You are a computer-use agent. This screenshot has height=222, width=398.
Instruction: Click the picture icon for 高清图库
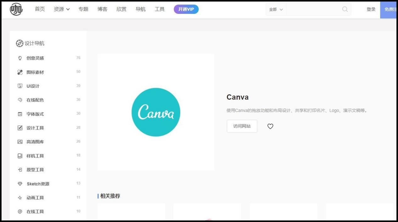(x=20, y=142)
